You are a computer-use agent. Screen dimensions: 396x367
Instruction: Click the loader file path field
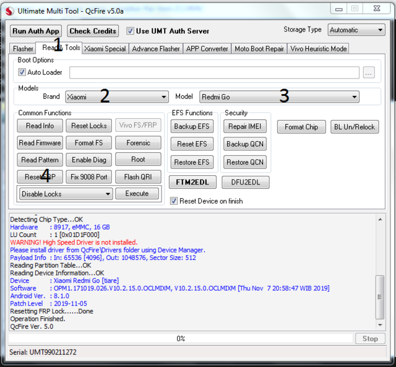tap(214, 73)
